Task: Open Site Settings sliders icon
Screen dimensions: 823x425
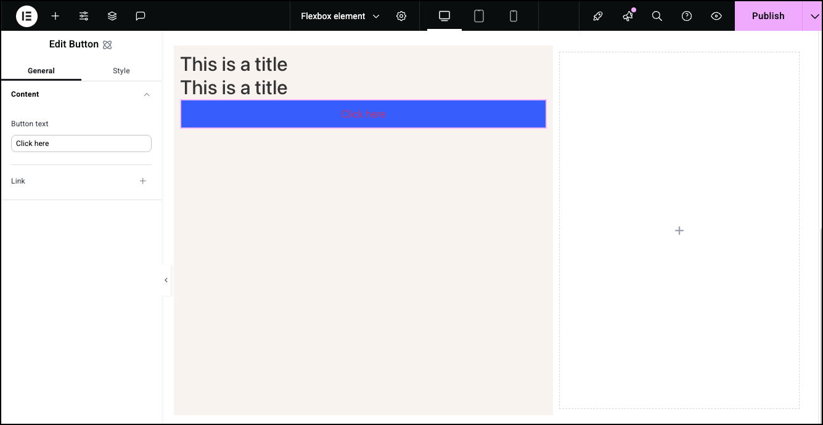Action: 84,16
